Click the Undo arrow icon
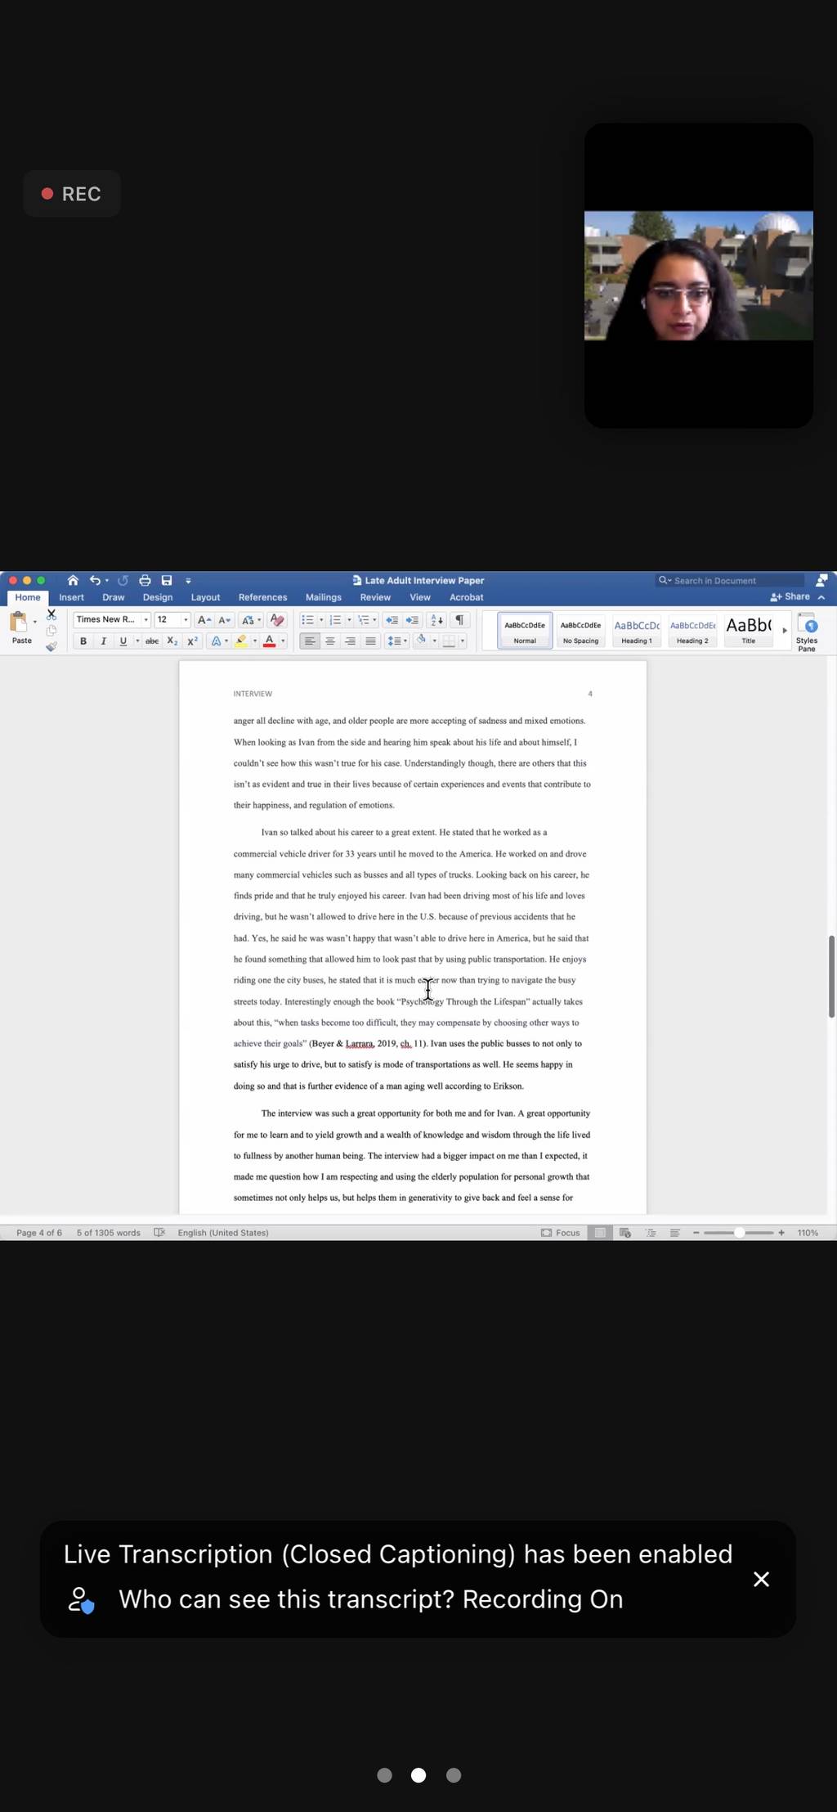The image size is (837, 1812). click(95, 580)
